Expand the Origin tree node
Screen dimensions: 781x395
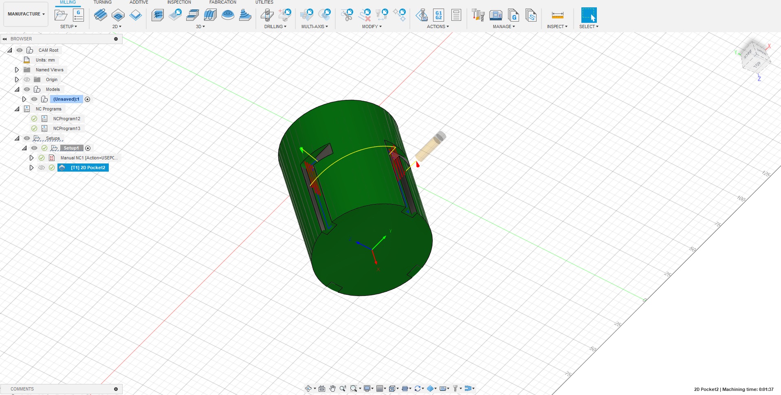17,79
